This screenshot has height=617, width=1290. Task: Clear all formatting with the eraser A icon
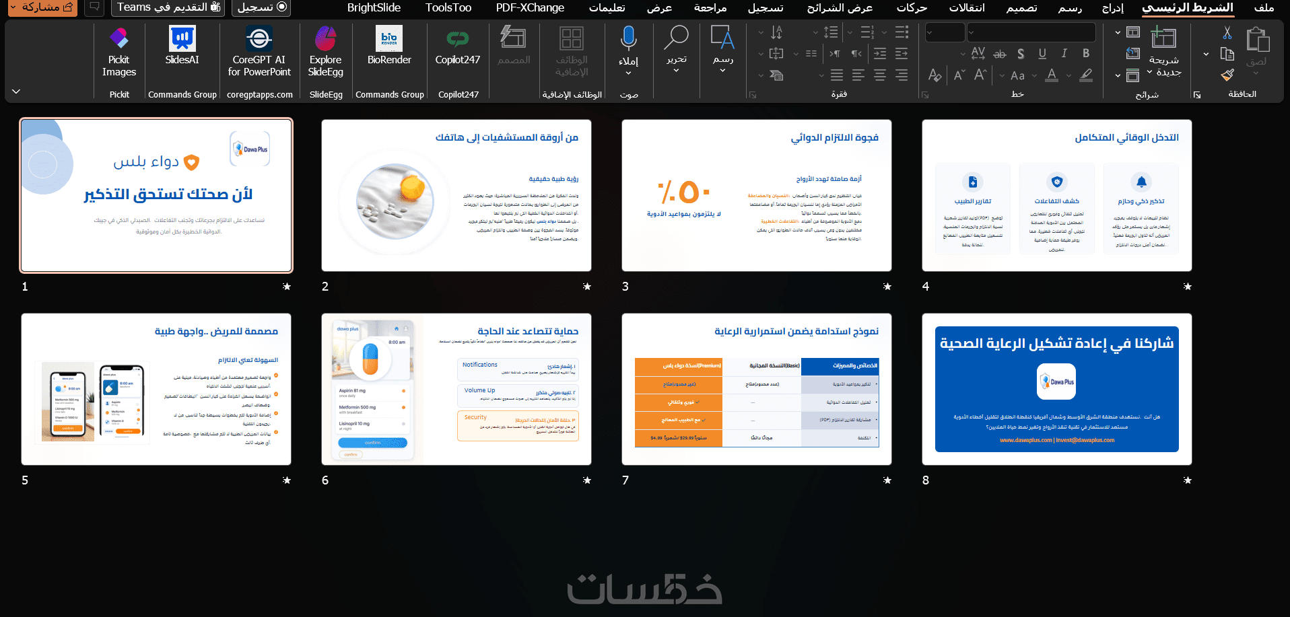click(x=935, y=75)
